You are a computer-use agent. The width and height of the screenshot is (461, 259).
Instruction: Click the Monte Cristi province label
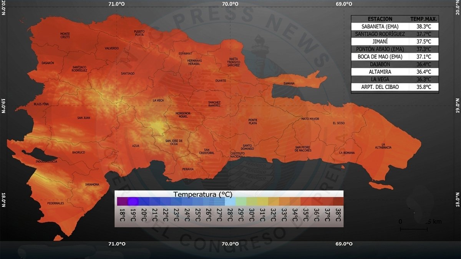65,35
